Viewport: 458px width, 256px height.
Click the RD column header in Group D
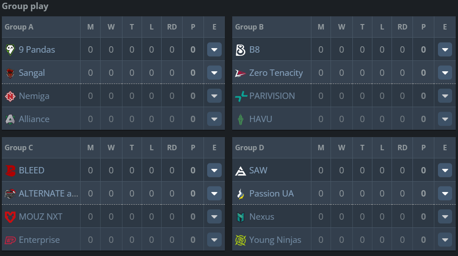coord(402,148)
